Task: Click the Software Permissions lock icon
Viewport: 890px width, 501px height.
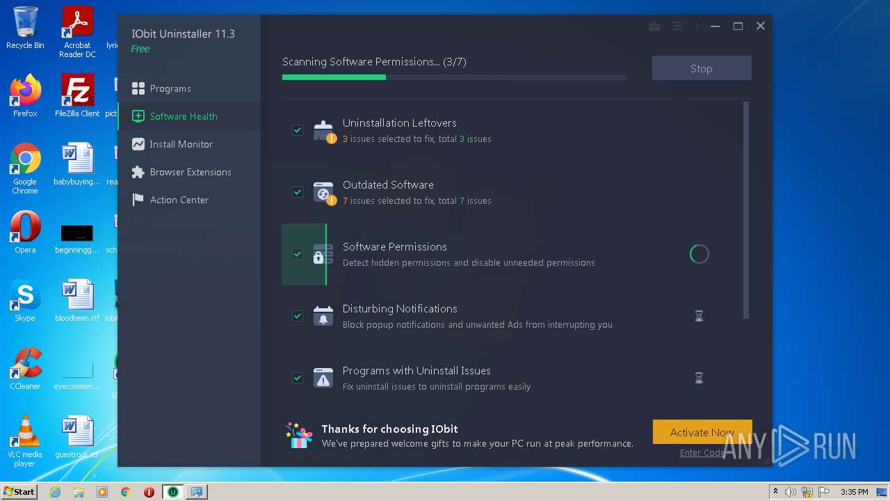Action: 323,254
